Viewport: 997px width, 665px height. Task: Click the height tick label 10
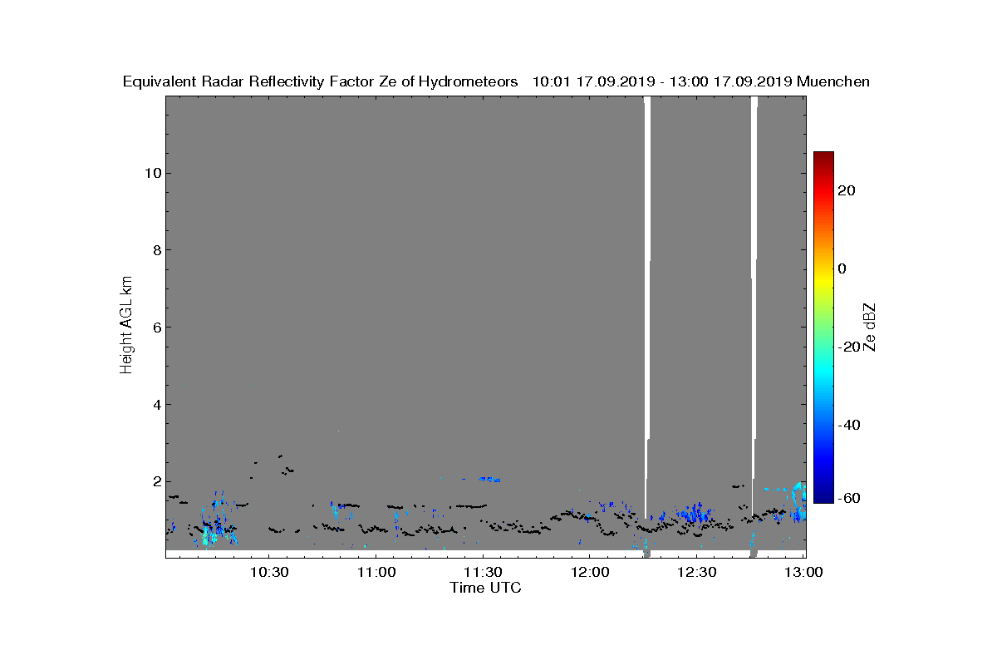[151, 173]
